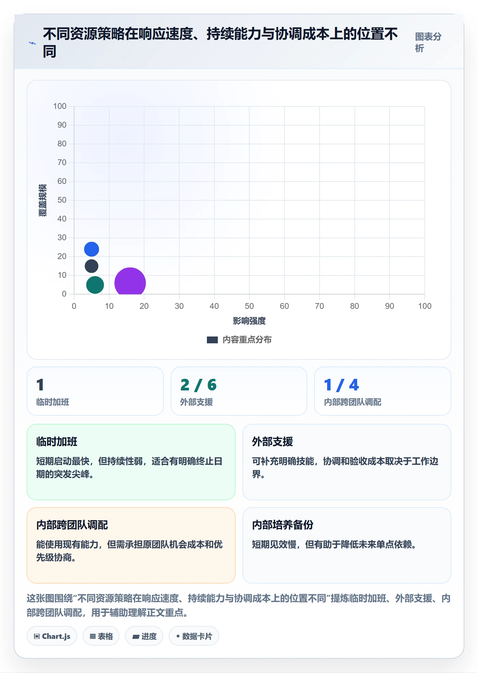Click the 覆盖规模 y-axis title

(42, 200)
